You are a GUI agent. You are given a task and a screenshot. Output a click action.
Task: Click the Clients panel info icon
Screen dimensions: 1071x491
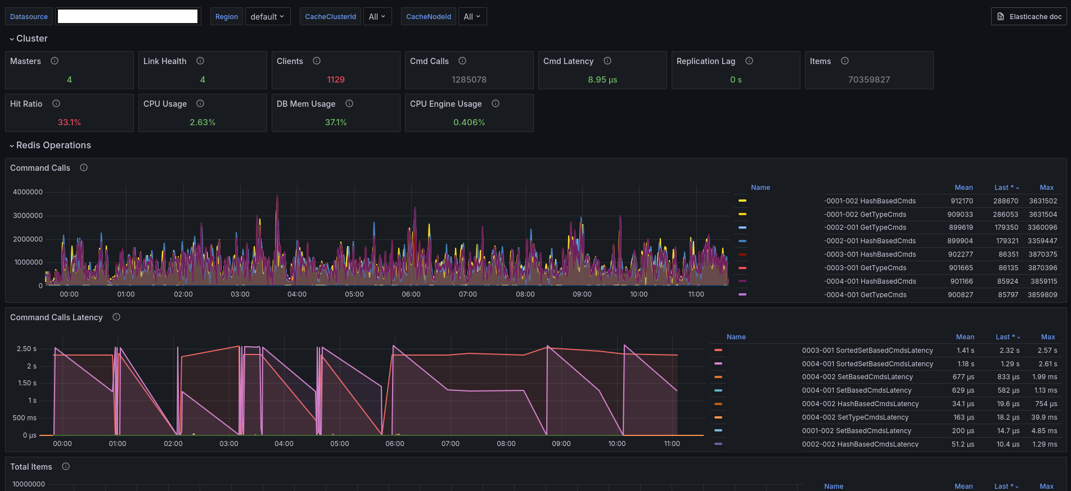pyautogui.click(x=317, y=61)
